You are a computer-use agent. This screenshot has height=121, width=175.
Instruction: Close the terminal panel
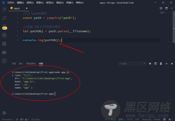pos(172,64)
